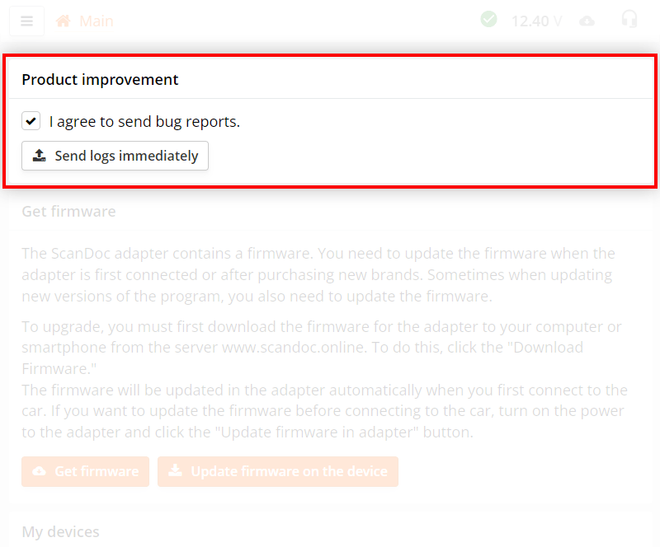Uncheck the bug reports agreement checkbox

click(x=31, y=121)
